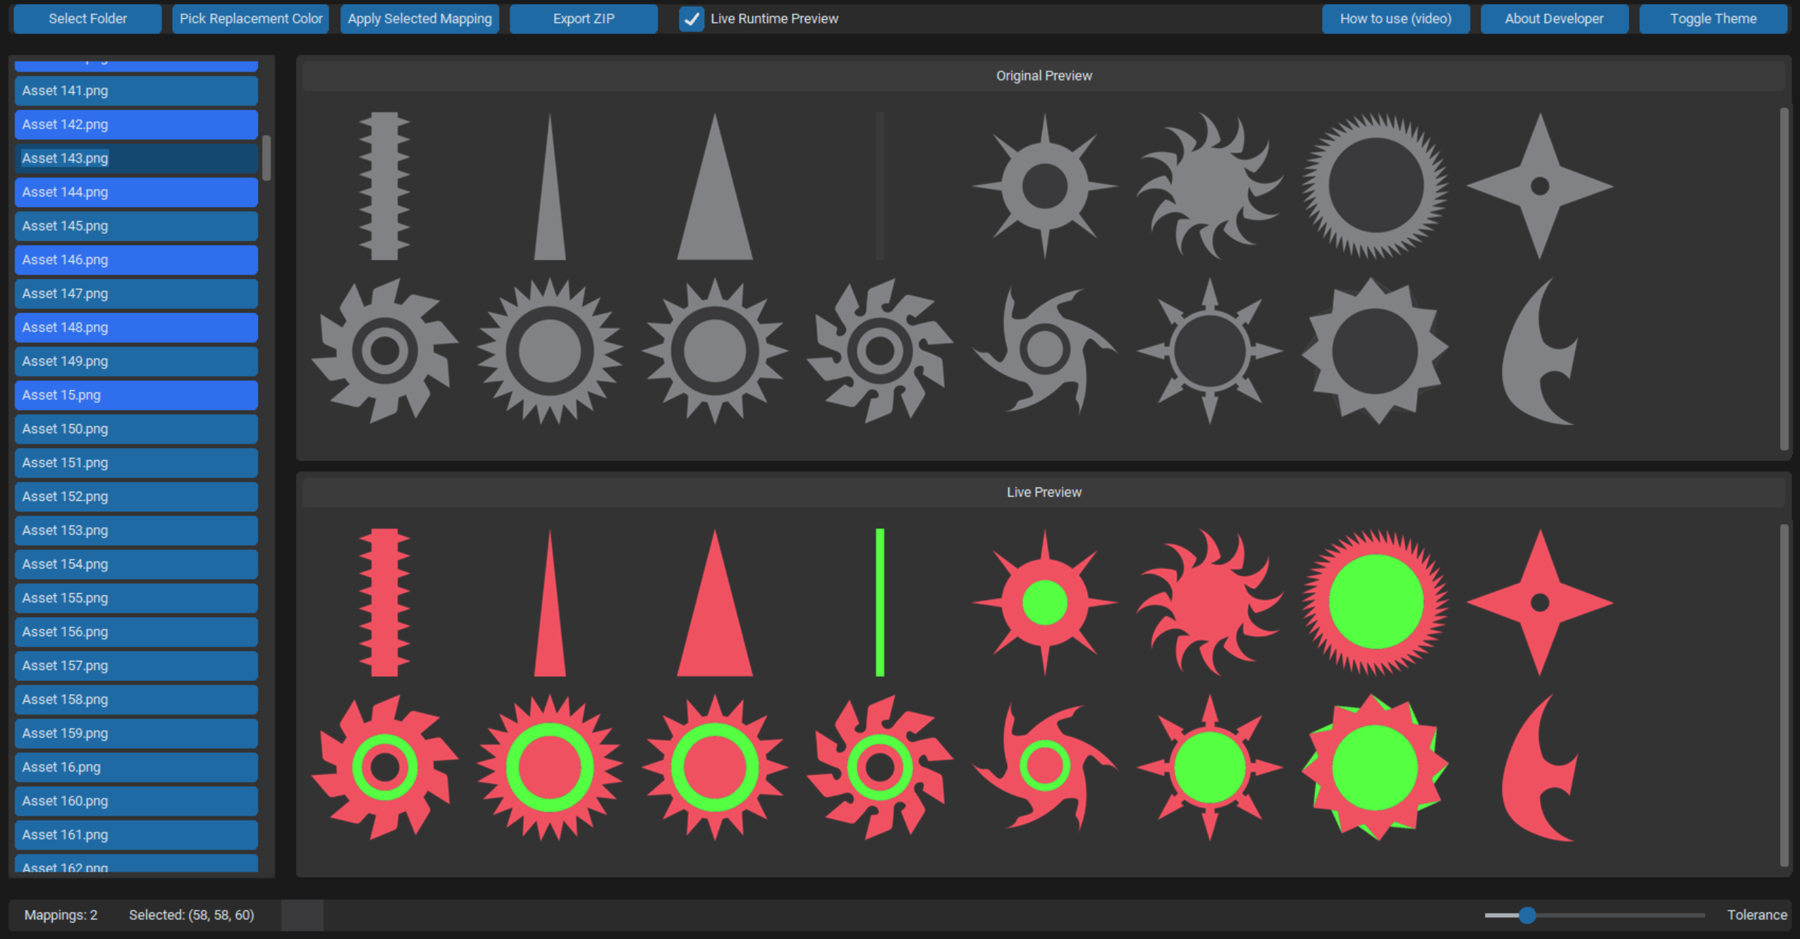
Task: Click the red crescent blade in Live Preview
Action: pyautogui.click(x=1540, y=767)
